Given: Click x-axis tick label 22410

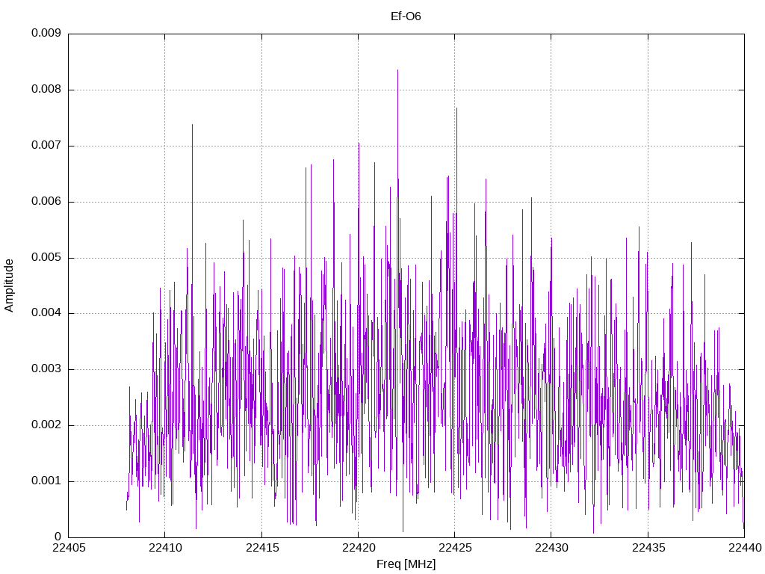Looking at the screenshot, I should pos(165,548).
